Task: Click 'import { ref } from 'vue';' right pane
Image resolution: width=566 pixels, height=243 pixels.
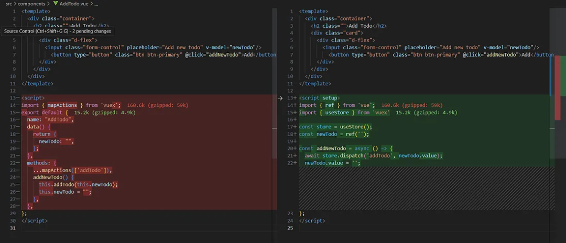Action: (x=337, y=105)
